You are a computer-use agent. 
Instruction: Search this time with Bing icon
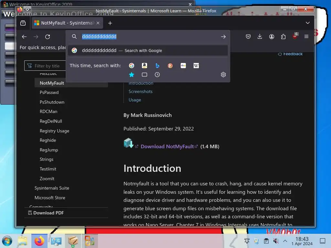click(x=157, y=66)
